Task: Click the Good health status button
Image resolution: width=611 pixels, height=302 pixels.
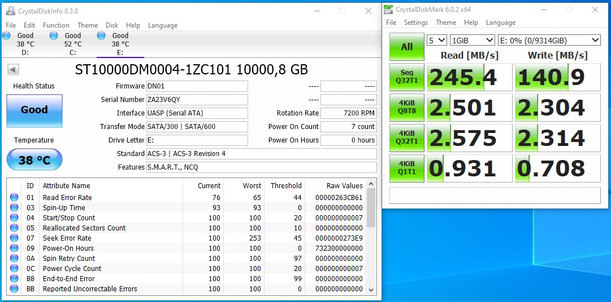Action: coord(34,111)
